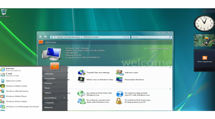
Task: Click the Show more details link
Action: point(159,48)
